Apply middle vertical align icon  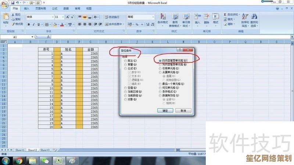[x=85, y=17]
